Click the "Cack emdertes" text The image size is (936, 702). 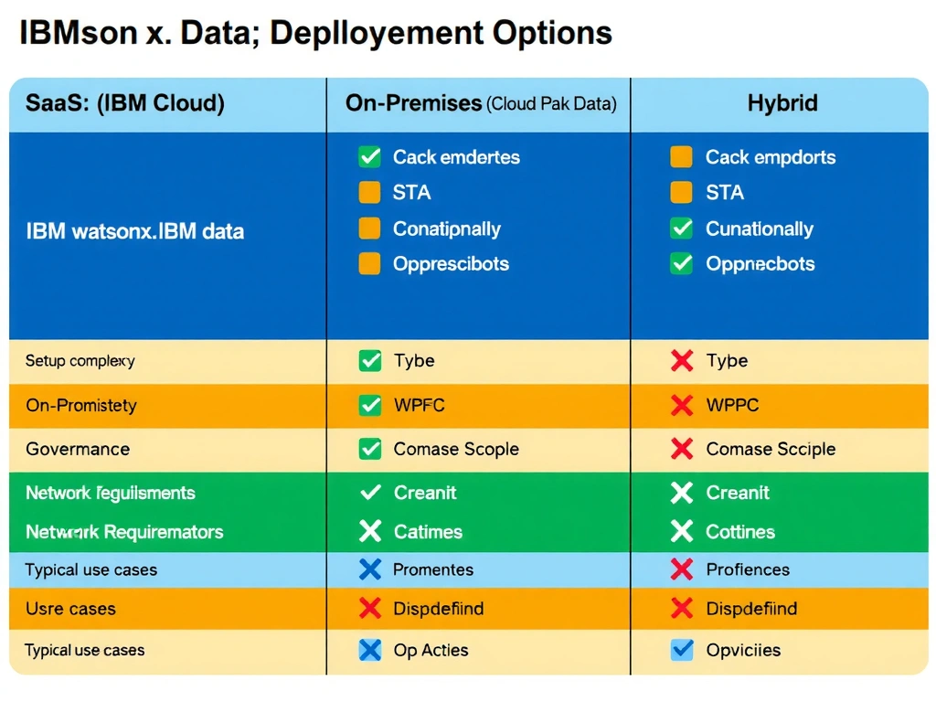pyautogui.click(x=456, y=157)
